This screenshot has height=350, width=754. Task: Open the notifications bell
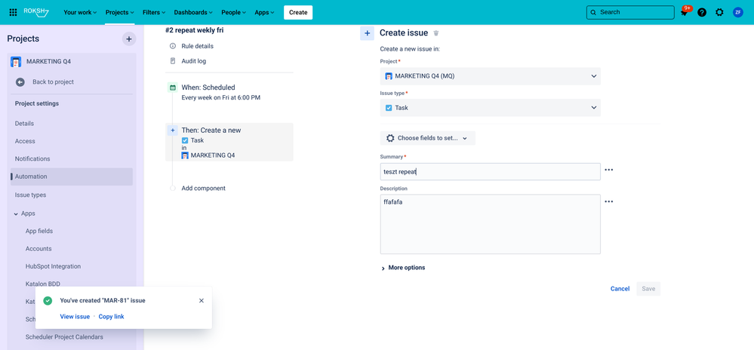point(685,13)
